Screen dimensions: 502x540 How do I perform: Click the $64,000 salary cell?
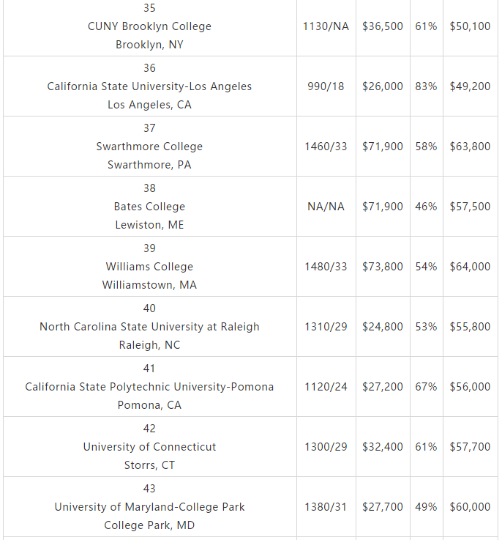click(x=470, y=267)
